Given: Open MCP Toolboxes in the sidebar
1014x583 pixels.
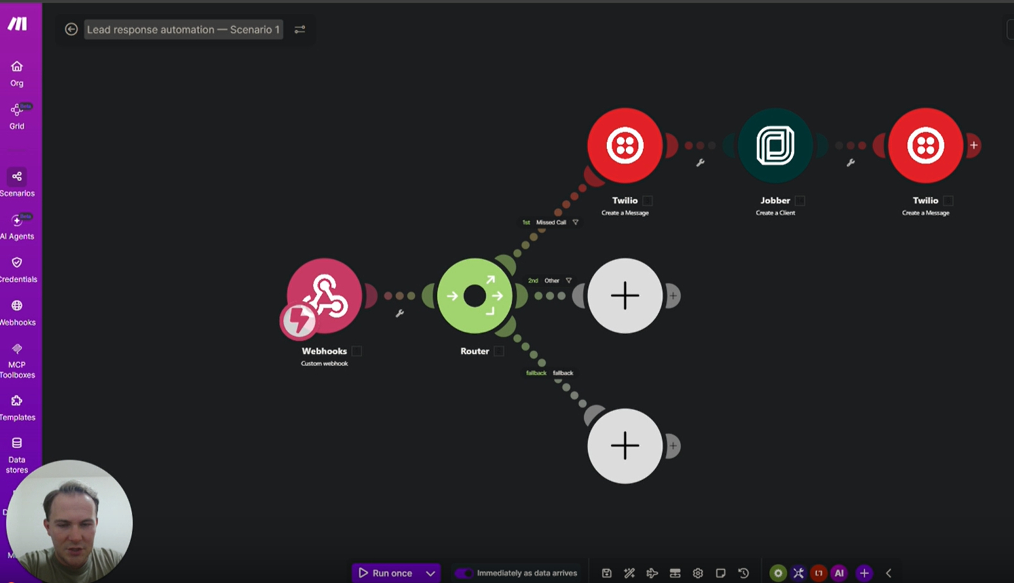Looking at the screenshot, I should pyautogui.click(x=17, y=361).
